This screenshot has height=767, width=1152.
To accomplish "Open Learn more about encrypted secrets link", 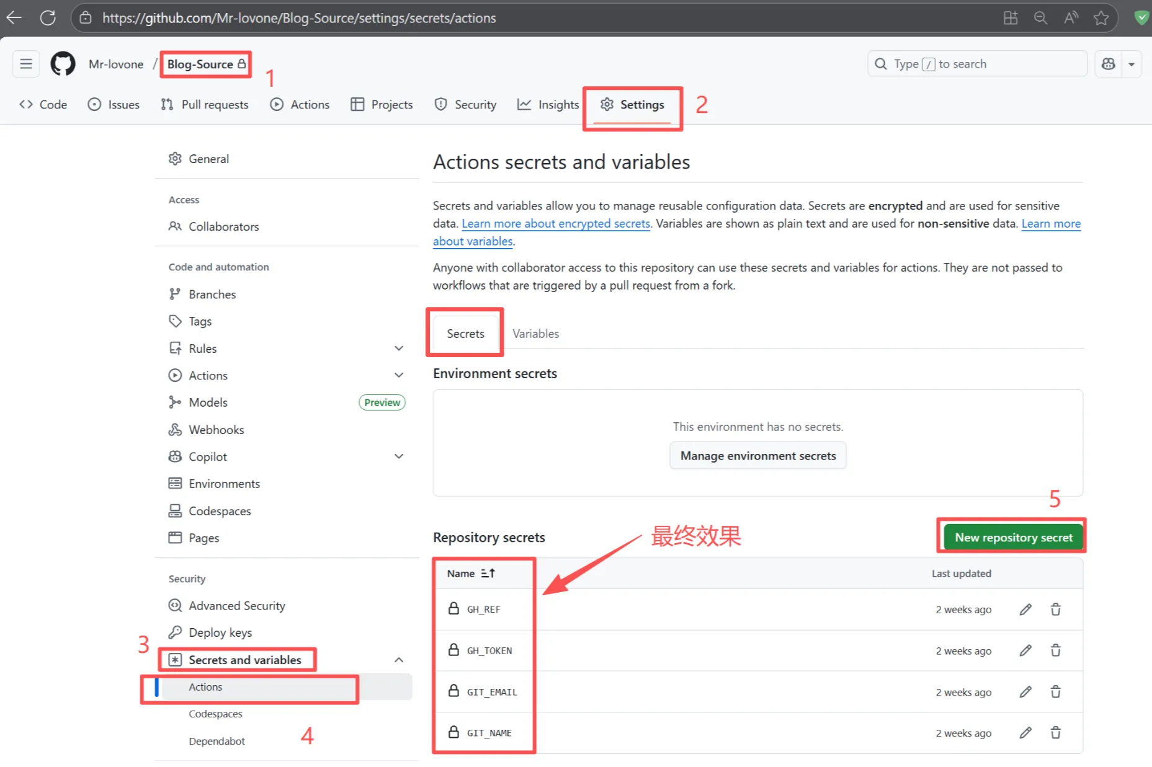I will point(555,224).
